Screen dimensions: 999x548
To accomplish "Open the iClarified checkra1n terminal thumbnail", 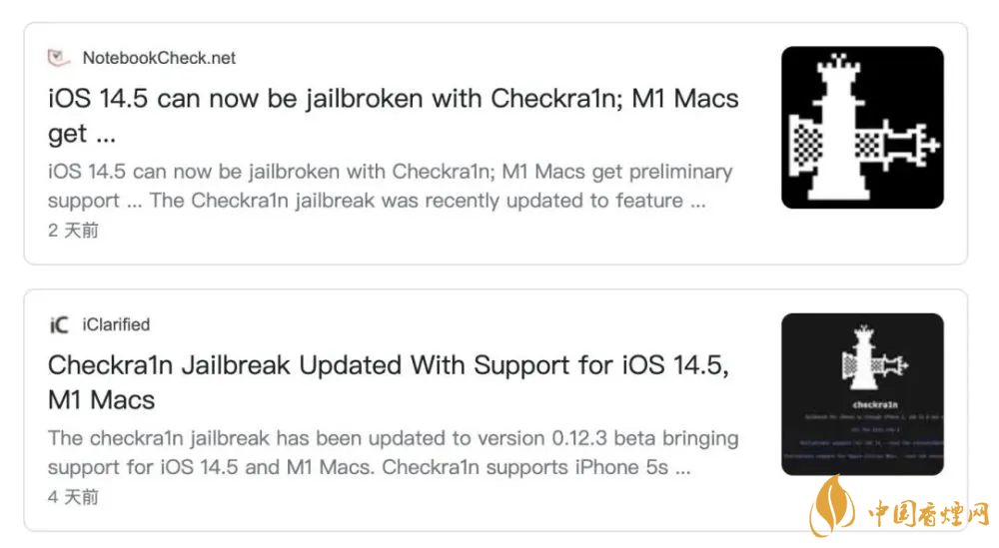I will coord(862,394).
